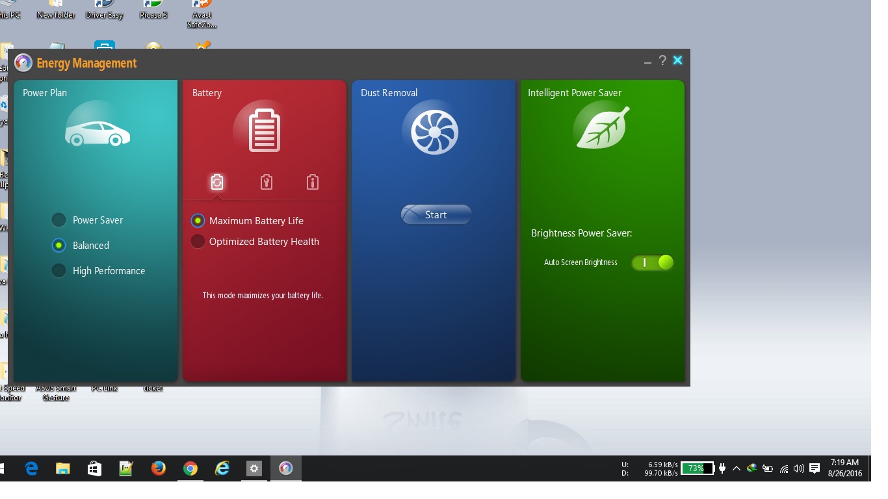Open Internet Download Manager tray icon
Image resolution: width=888 pixels, height=499 pixels.
[x=752, y=468]
